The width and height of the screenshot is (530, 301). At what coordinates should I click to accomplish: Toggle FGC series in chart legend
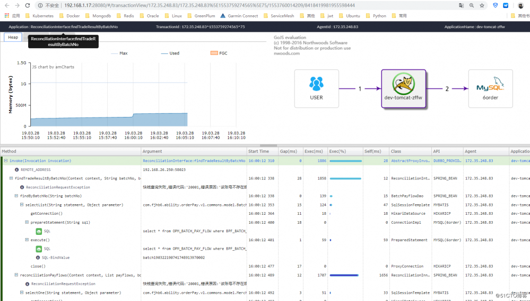pos(219,53)
